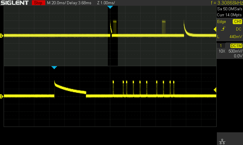
Task: Click the blue trigger position marker in the main window
Action: (110, 7)
